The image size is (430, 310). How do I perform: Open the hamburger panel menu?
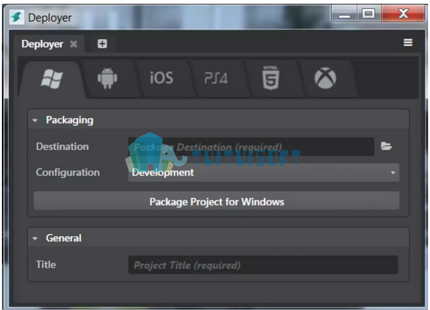pyautogui.click(x=408, y=42)
